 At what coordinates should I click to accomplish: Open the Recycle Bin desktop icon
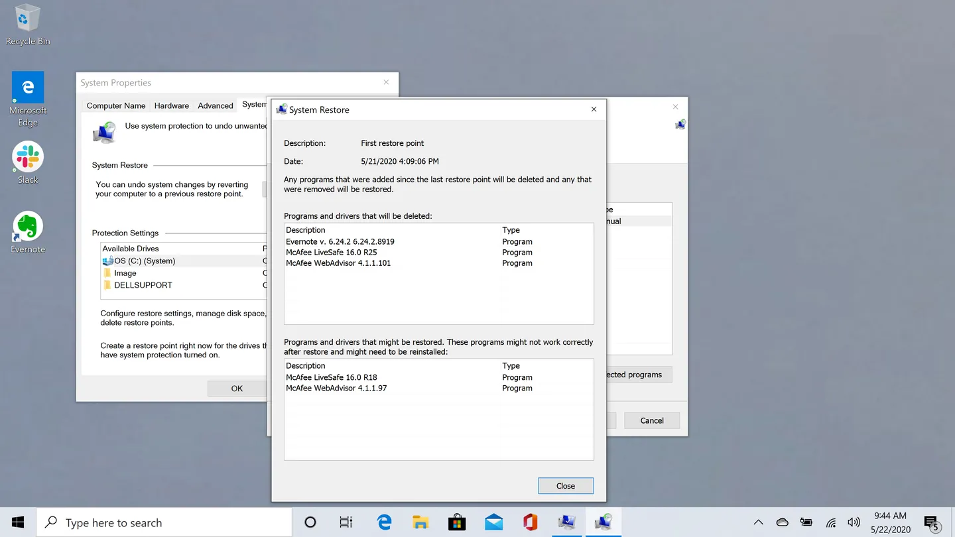tap(28, 25)
